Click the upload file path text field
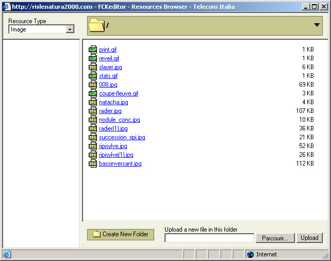This screenshot has width=331, height=261. click(x=209, y=238)
